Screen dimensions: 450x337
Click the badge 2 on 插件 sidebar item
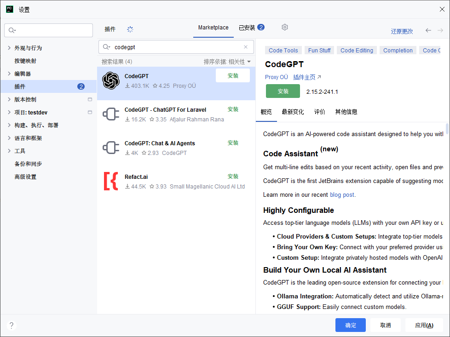point(81,86)
